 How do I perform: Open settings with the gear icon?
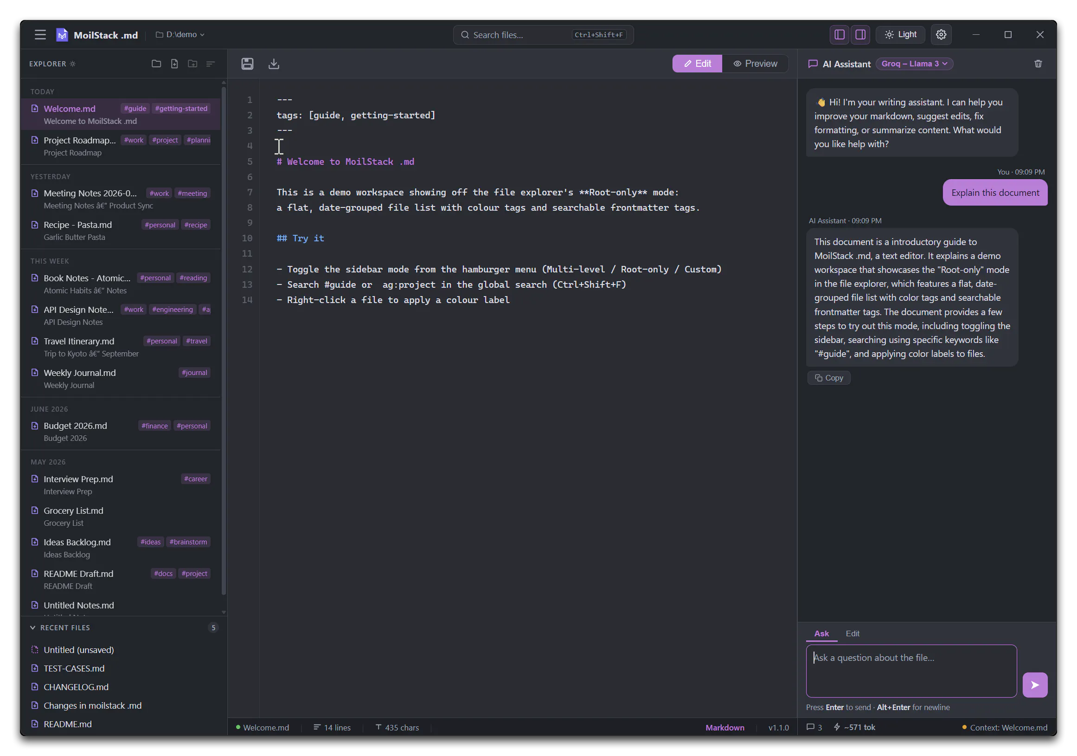tap(941, 35)
